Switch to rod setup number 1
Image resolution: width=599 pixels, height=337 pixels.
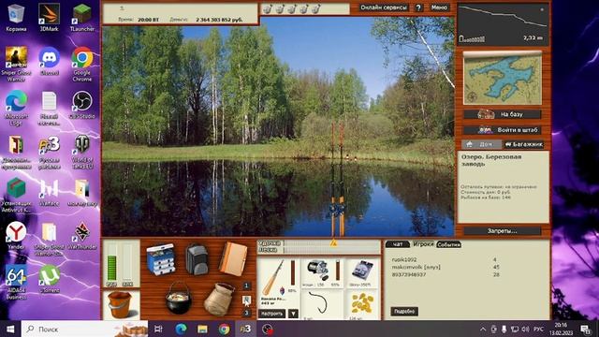tap(246, 286)
